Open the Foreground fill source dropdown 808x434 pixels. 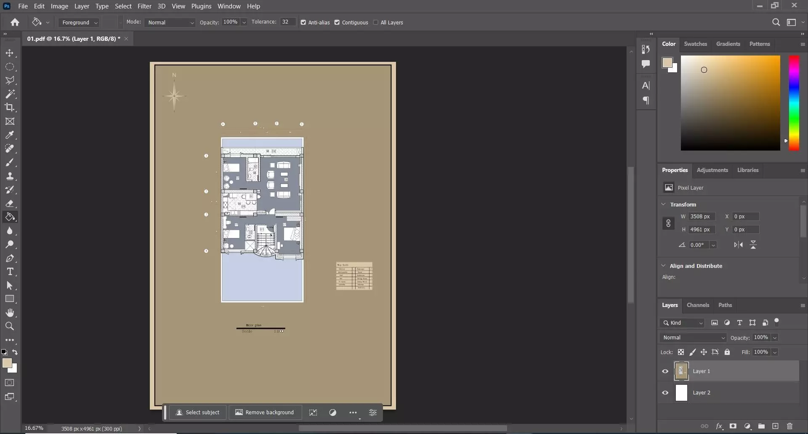[79, 22]
